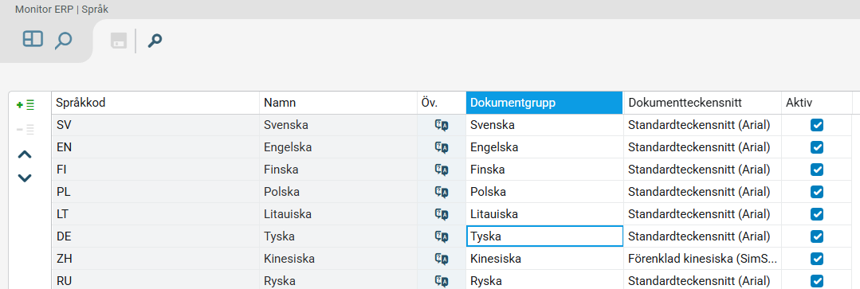Open Dokumentteckensnitt font cell for Engelska
The height and width of the screenshot is (289, 860).
tap(702, 147)
